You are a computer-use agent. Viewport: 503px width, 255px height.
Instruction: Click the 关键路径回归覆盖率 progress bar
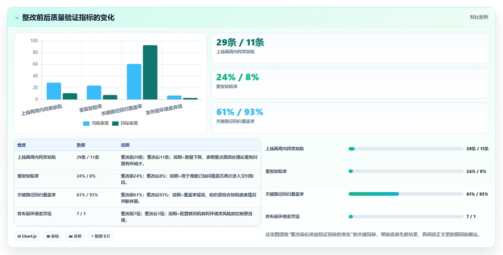coord(406,194)
